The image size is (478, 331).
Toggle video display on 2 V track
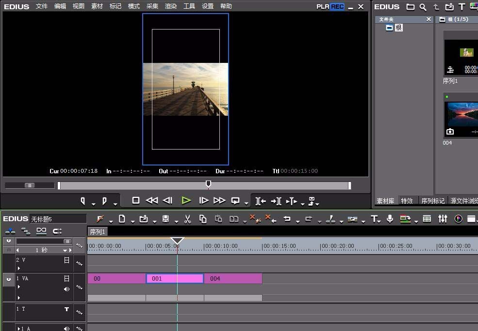[67, 260]
